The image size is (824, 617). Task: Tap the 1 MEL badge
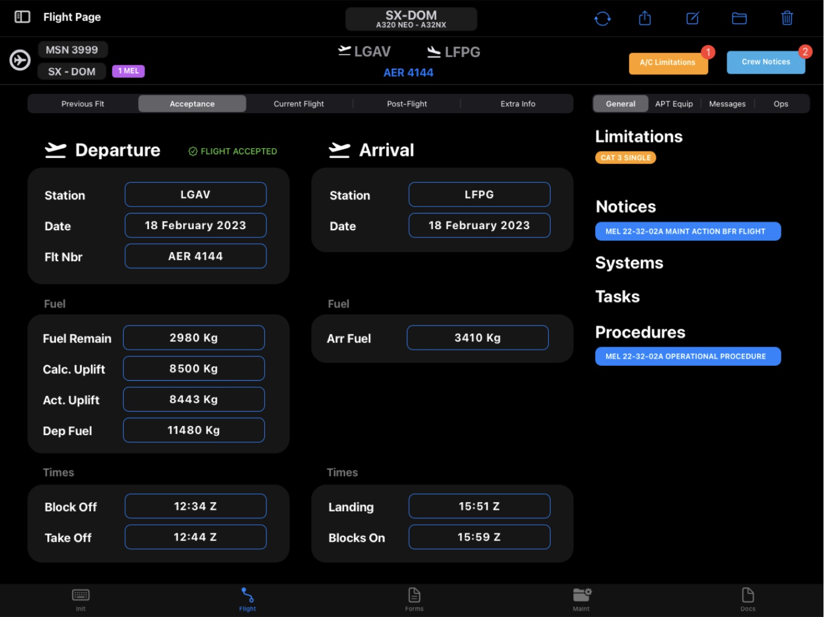pyautogui.click(x=128, y=71)
